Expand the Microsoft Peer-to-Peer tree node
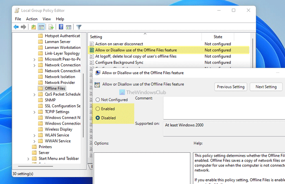Screen dimensions: 285x184 coord(34,59)
